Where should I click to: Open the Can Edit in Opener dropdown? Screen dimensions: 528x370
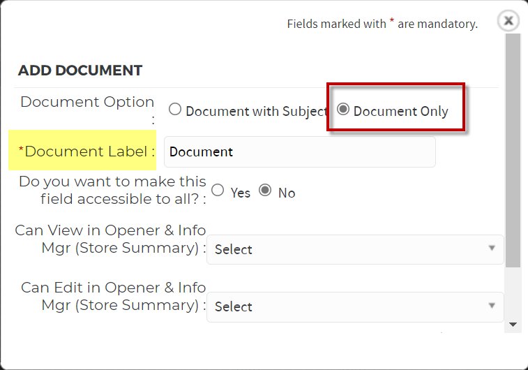click(x=355, y=306)
